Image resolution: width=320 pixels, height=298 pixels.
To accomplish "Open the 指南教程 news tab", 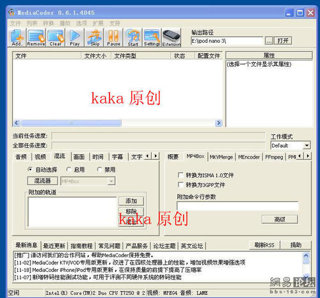I will (x=81, y=246).
